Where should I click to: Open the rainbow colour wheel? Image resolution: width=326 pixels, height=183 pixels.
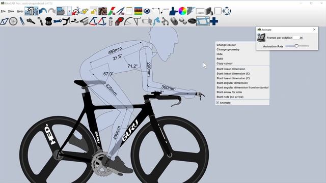182,11
